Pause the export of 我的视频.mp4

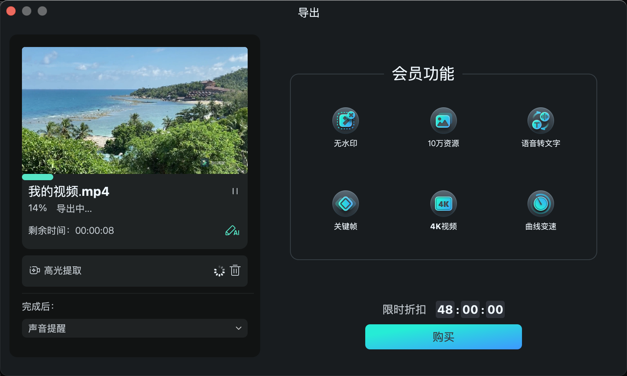tap(235, 191)
